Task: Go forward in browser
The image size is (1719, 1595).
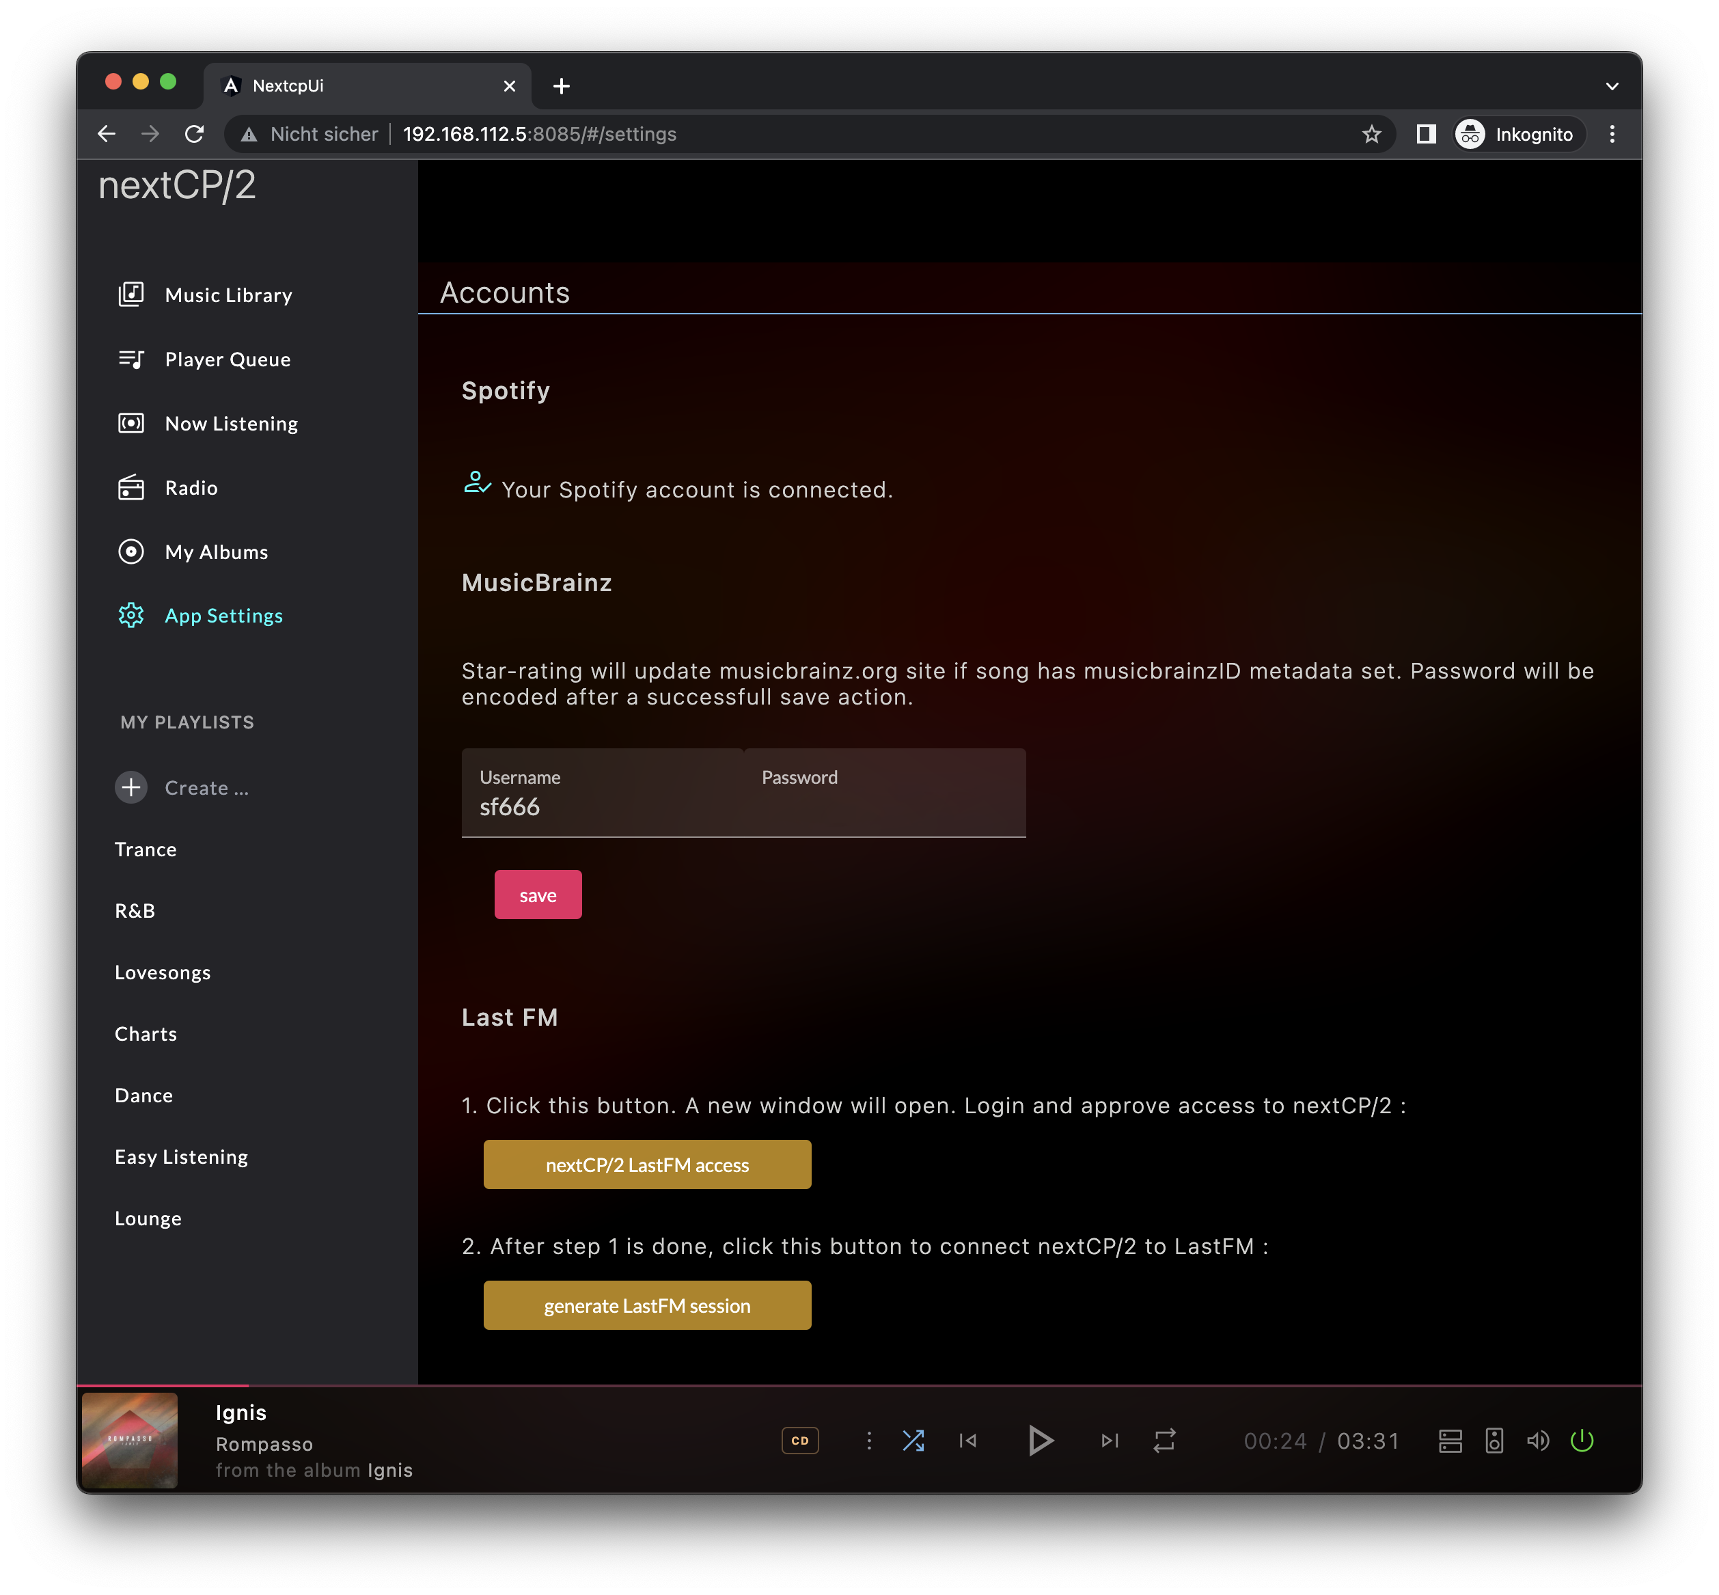Action: coord(150,134)
